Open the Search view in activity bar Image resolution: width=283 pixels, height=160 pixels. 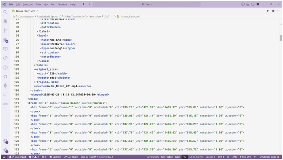[x=5, y=12]
